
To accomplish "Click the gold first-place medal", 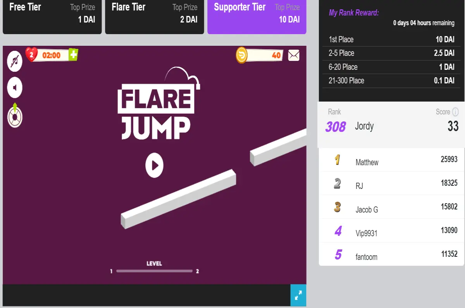I will 338,159.
